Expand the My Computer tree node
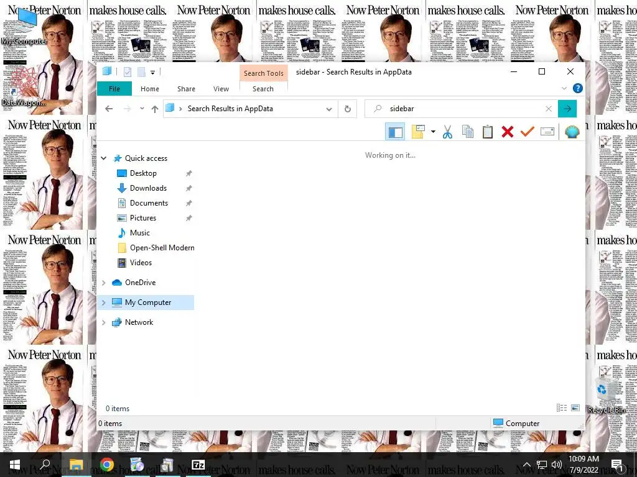Viewport: 637px width, 477px height. pyautogui.click(x=104, y=302)
